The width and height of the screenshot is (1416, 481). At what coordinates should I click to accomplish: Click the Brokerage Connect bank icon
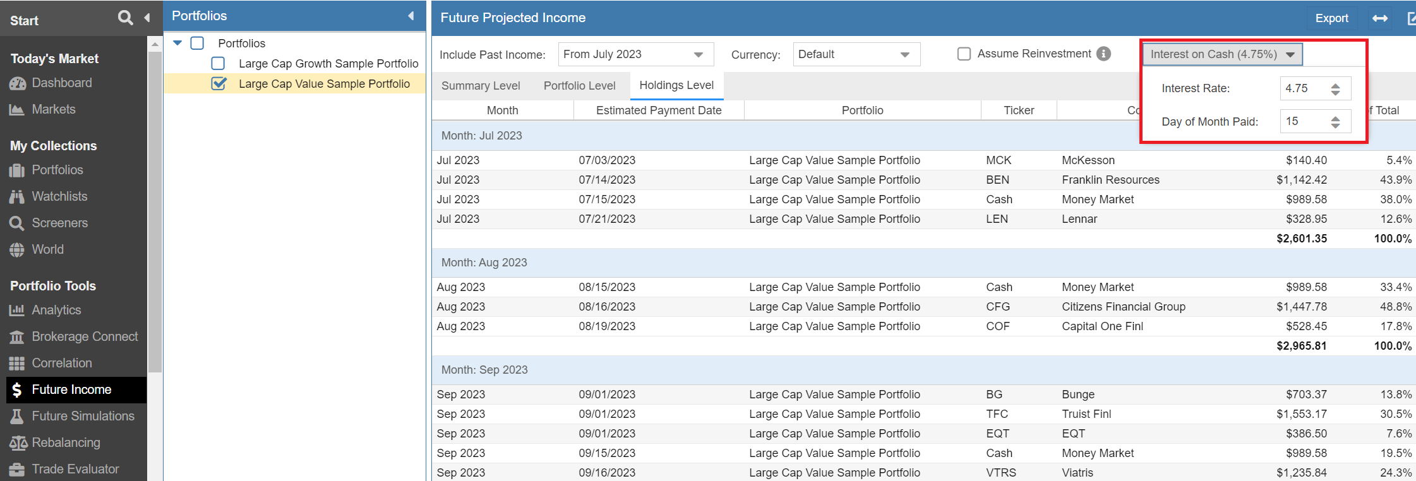[x=17, y=337]
